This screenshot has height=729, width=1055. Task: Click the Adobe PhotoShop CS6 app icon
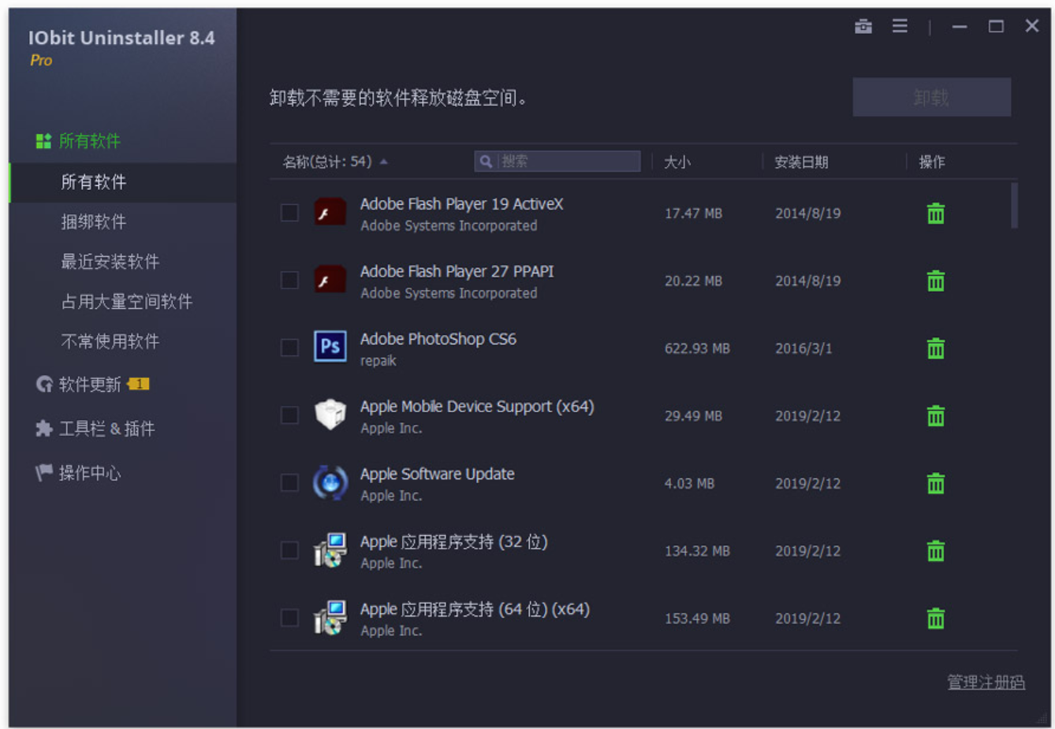[330, 346]
